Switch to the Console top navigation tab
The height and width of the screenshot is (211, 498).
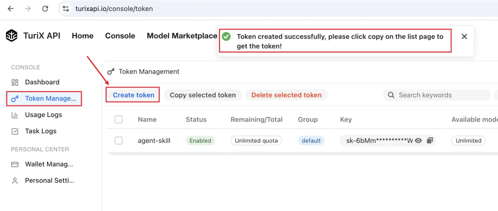[x=120, y=36]
